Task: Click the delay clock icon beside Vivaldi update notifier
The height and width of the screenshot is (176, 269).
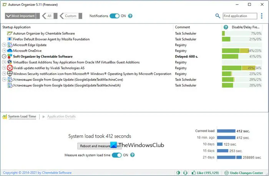Action: tap(4, 68)
